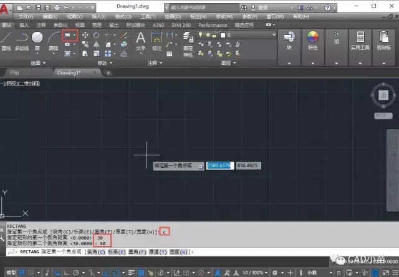Toggle polar tracking in the status bar
This screenshot has width=399, height=277.
click(x=76, y=273)
